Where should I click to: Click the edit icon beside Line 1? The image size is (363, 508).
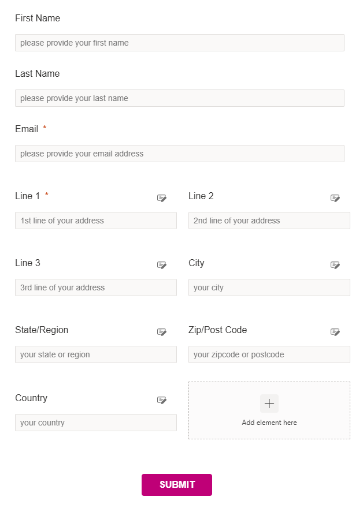click(x=162, y=198)
